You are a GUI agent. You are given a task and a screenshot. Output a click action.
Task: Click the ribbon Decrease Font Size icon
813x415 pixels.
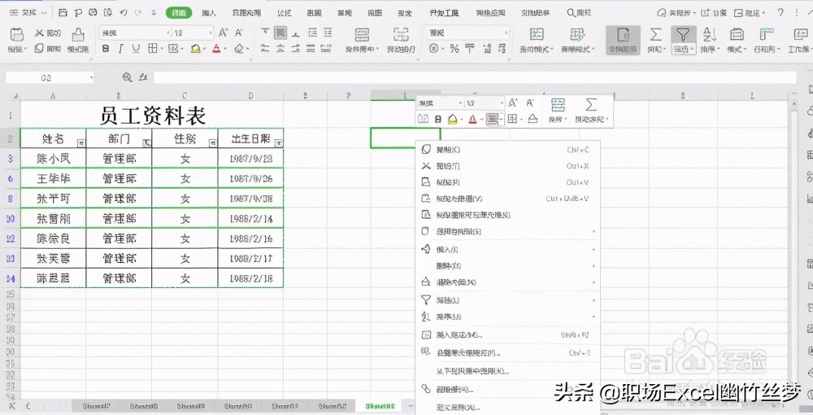point(238,33)
